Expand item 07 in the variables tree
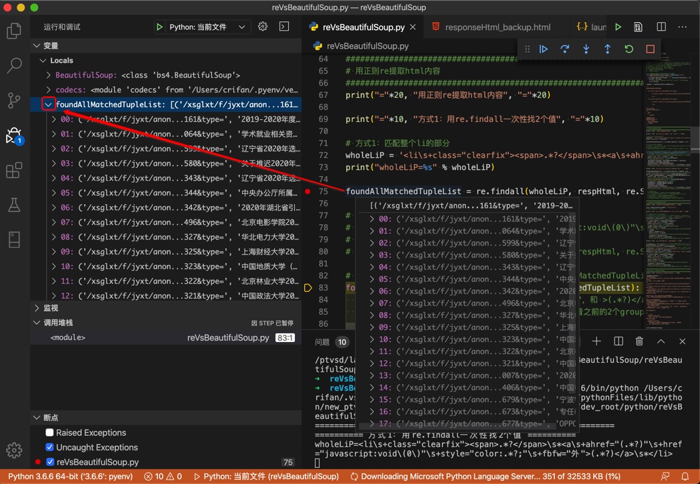 pos(54,222)
